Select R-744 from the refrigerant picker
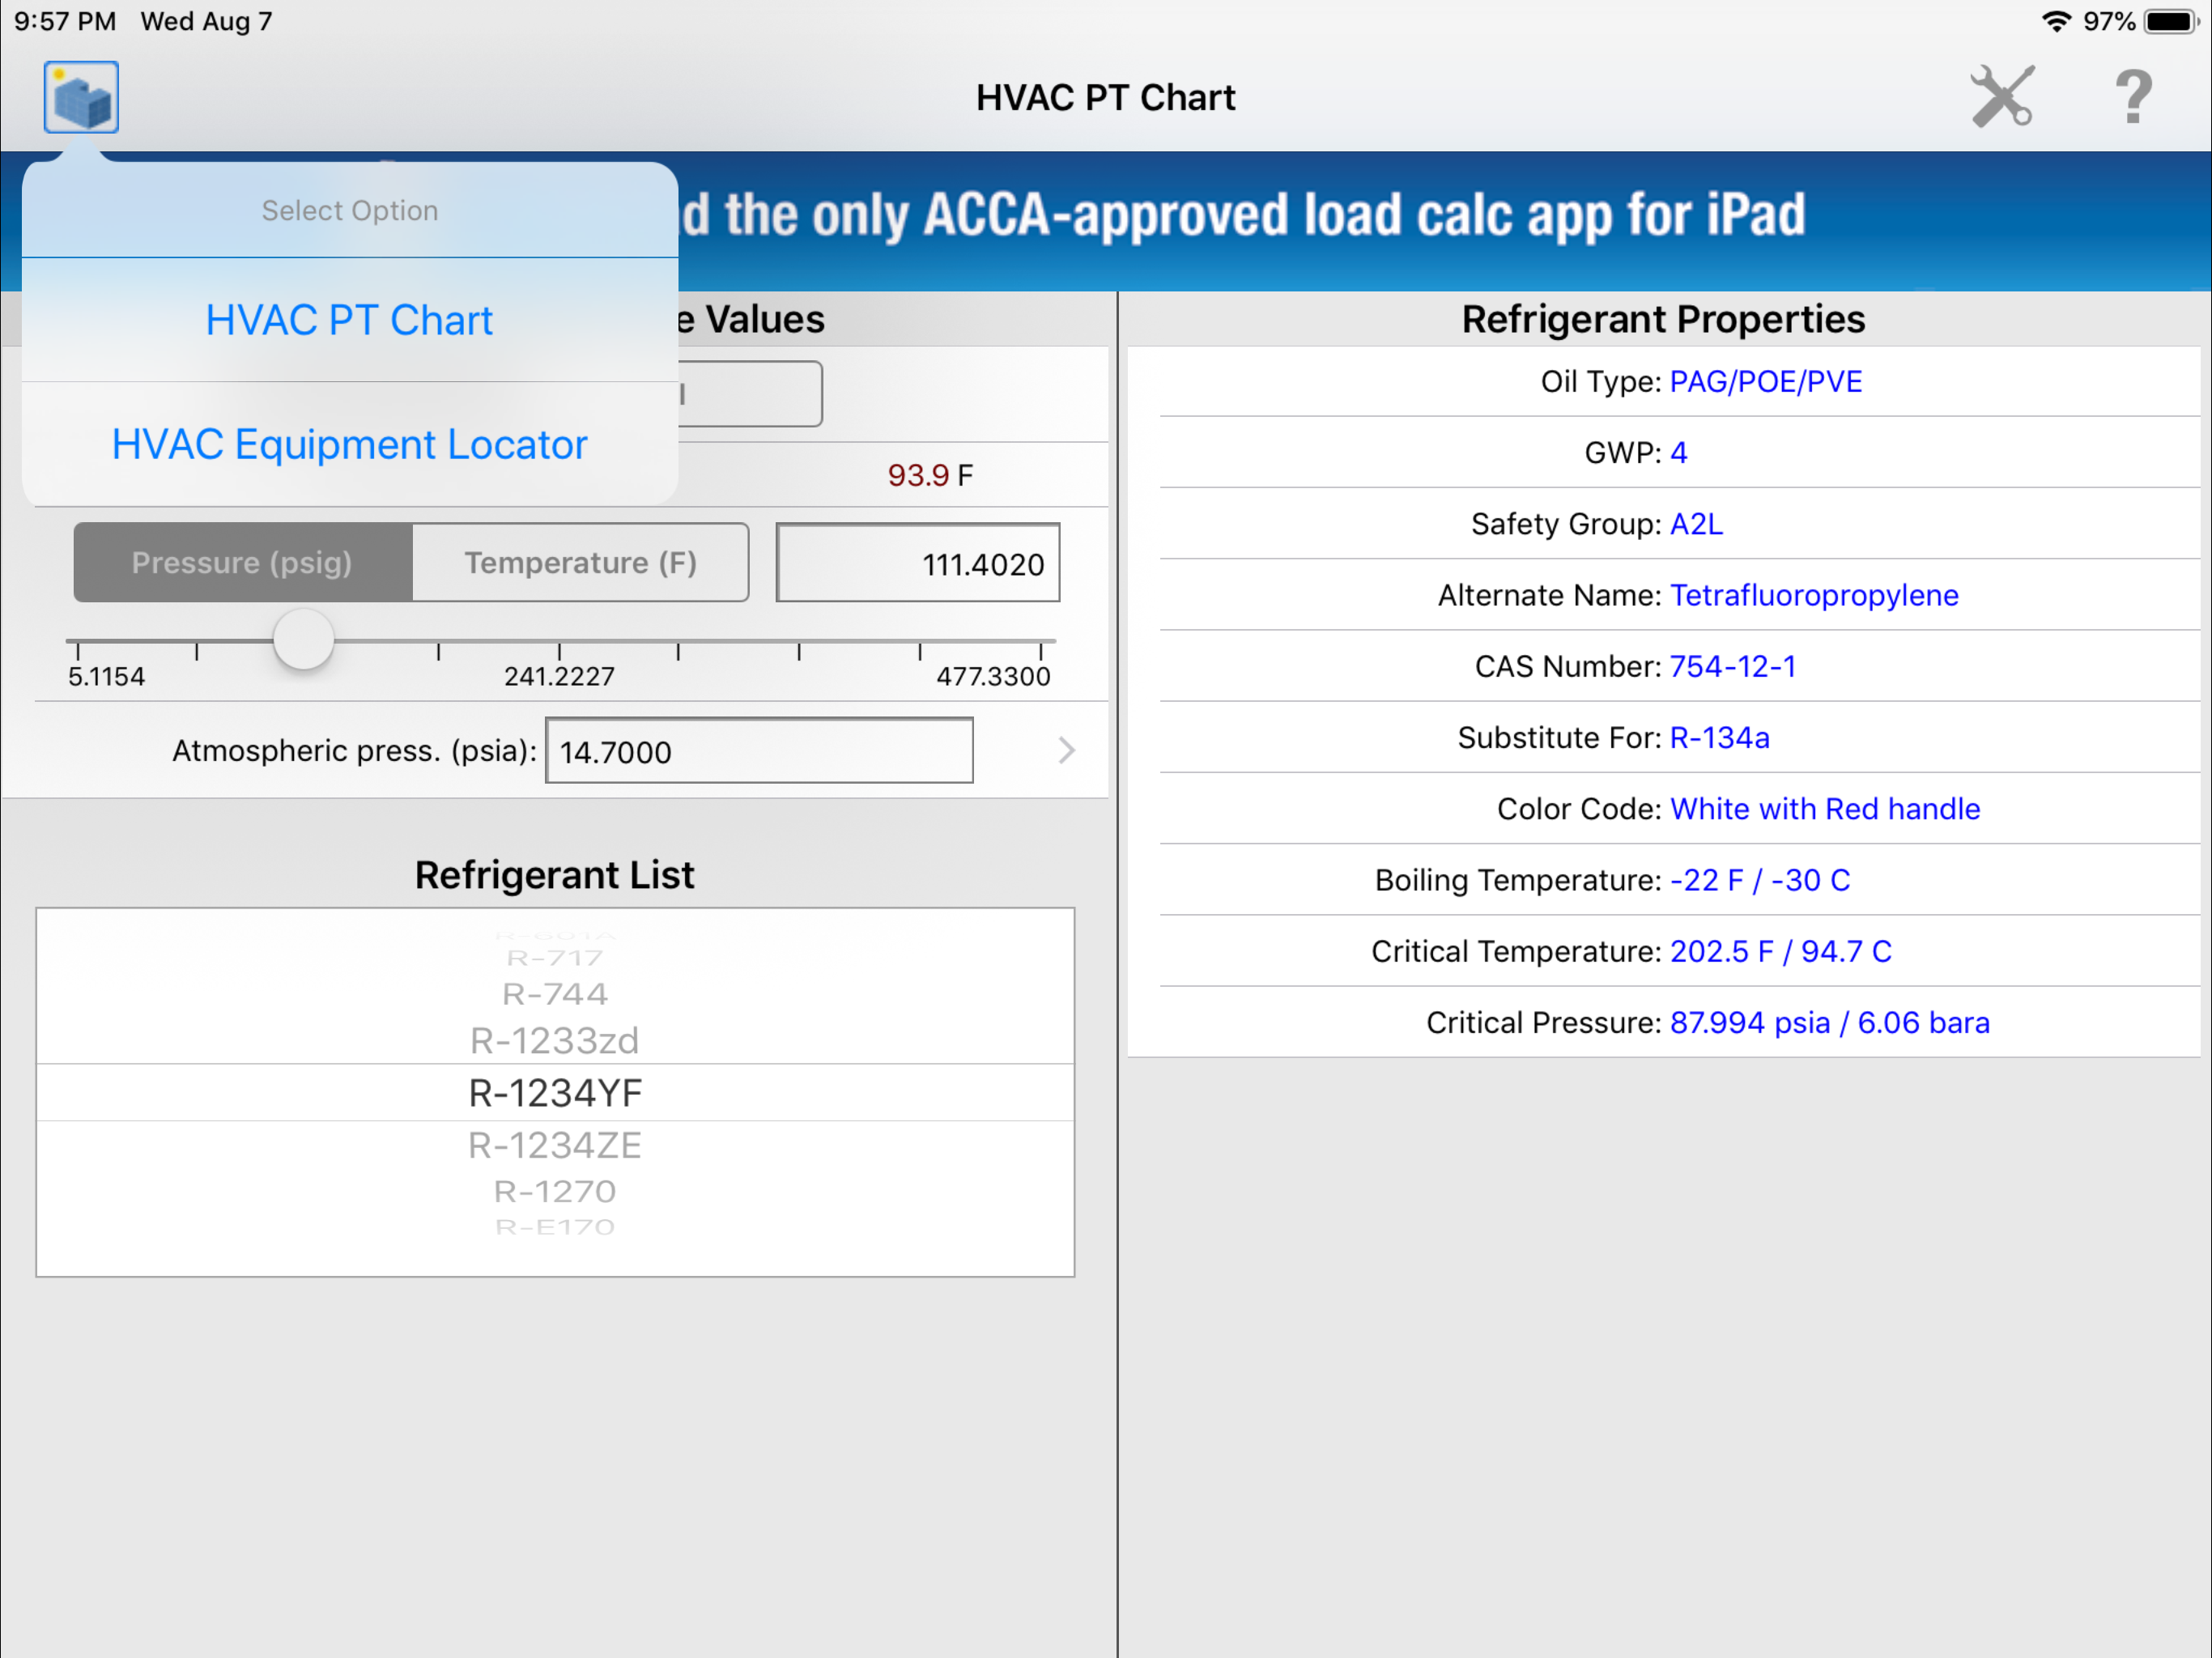 coord(555,995)
